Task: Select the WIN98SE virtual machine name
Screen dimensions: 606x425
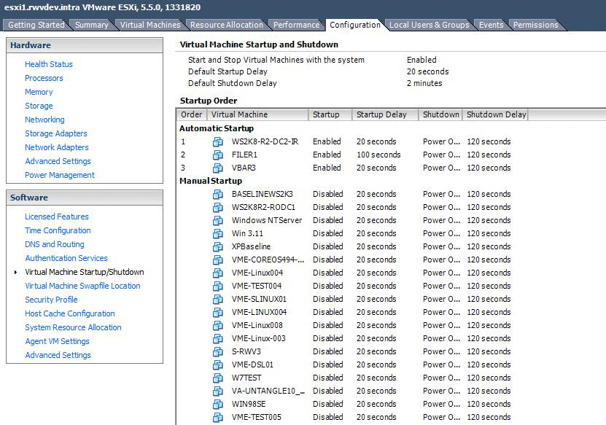Action: coord(249,405)
